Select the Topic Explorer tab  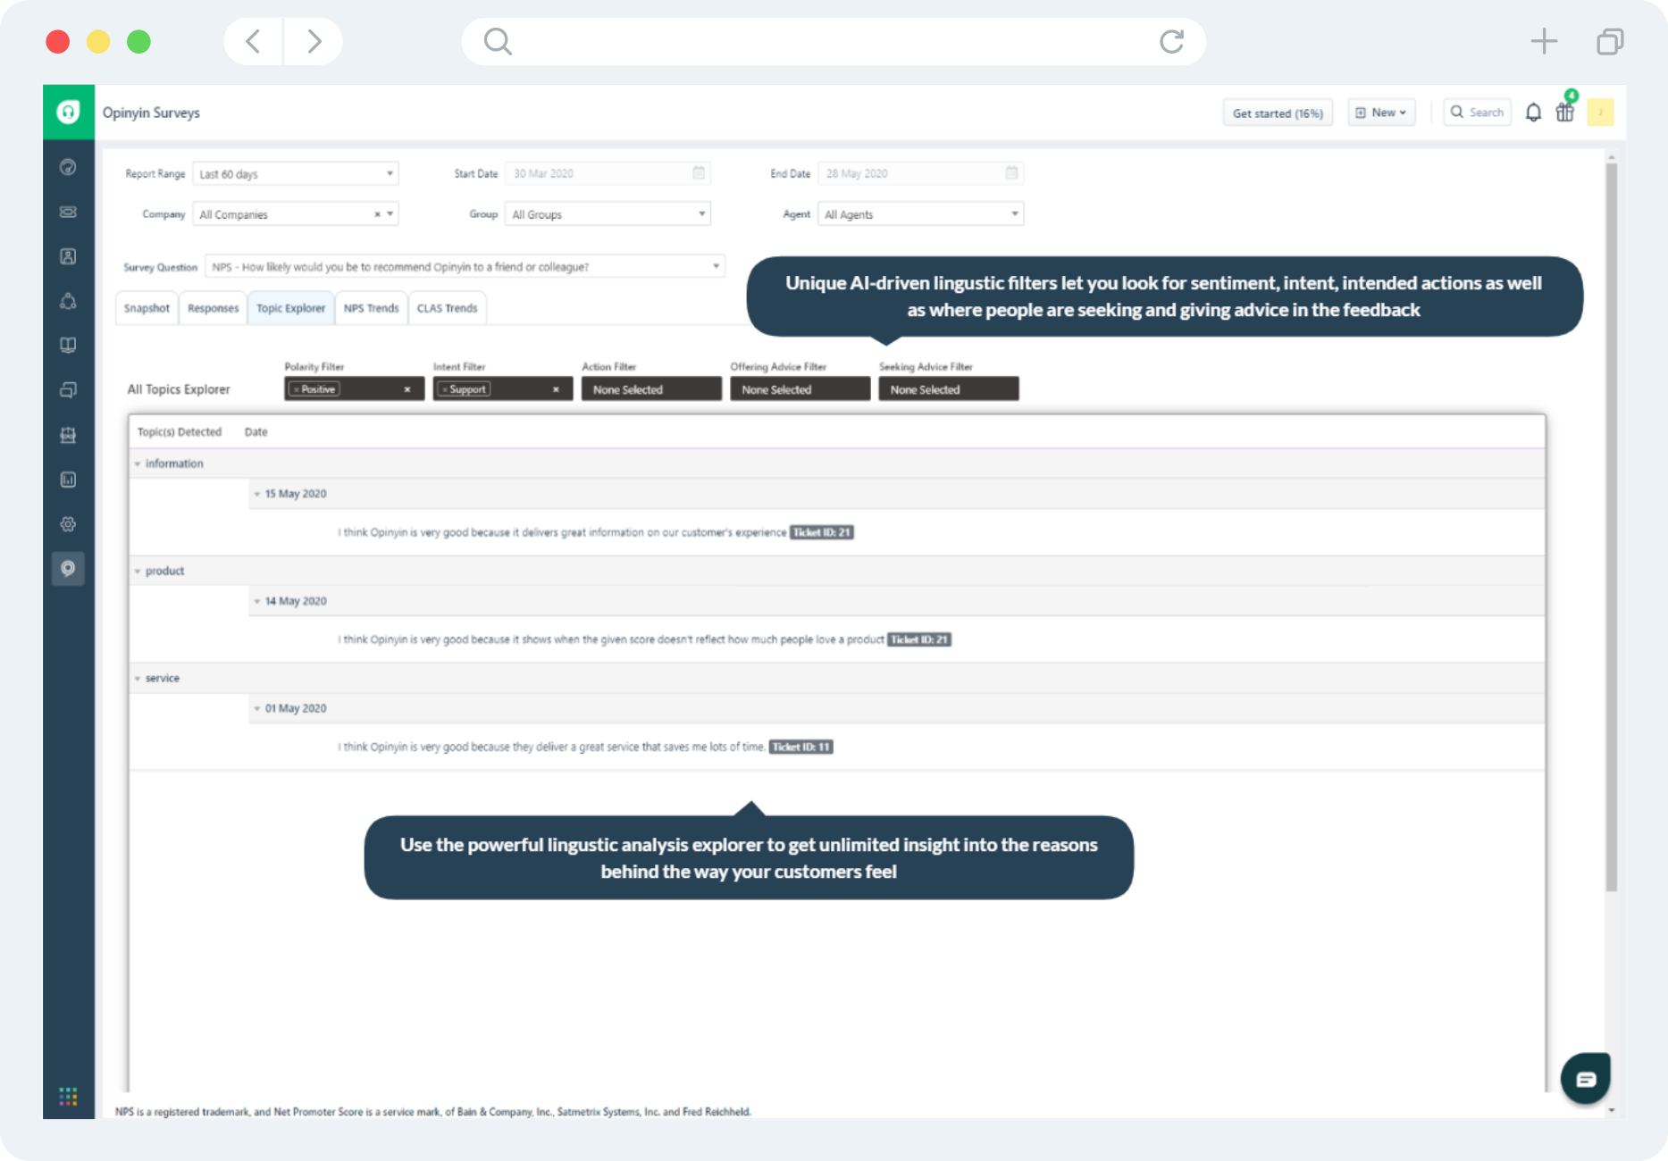point(290,308)
